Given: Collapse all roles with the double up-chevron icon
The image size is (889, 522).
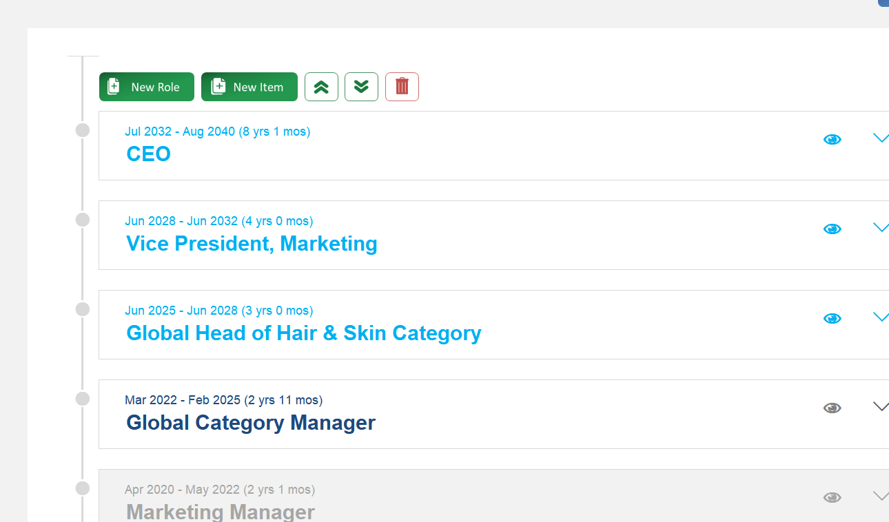Looking at the screenshot, I should (321, 87).
